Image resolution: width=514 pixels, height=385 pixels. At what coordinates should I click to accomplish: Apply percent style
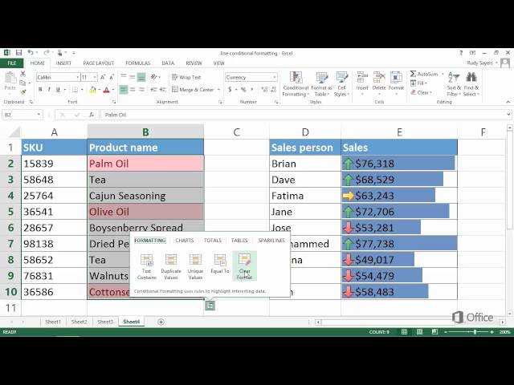pyautogui.click(x=243, y=89)
